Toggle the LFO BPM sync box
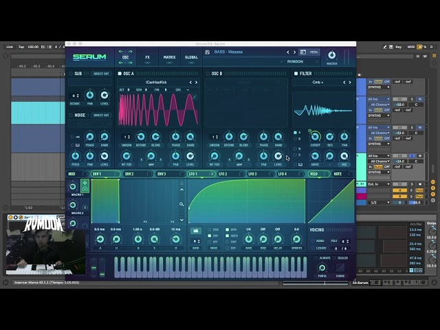The image size is (440, 330). coord(228,230)
